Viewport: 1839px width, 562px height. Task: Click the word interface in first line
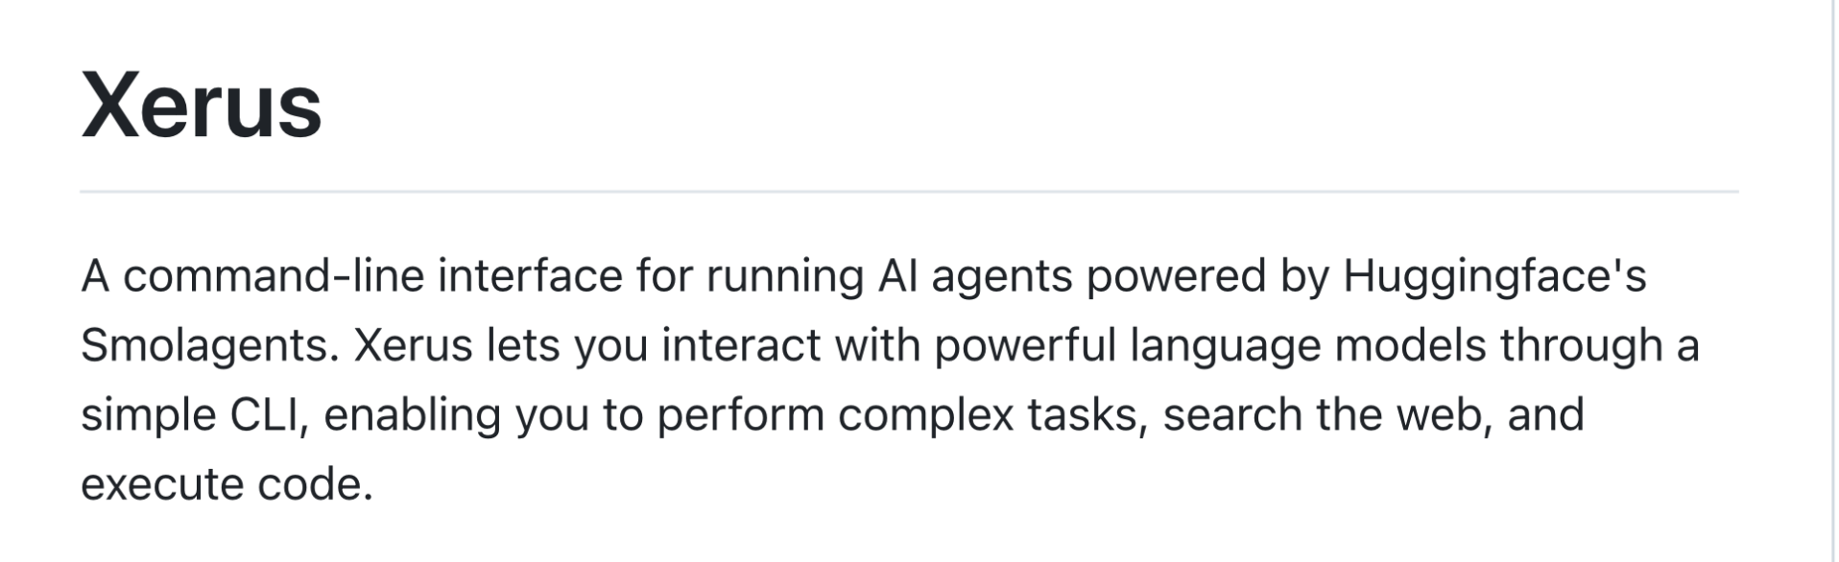point(531,276)
